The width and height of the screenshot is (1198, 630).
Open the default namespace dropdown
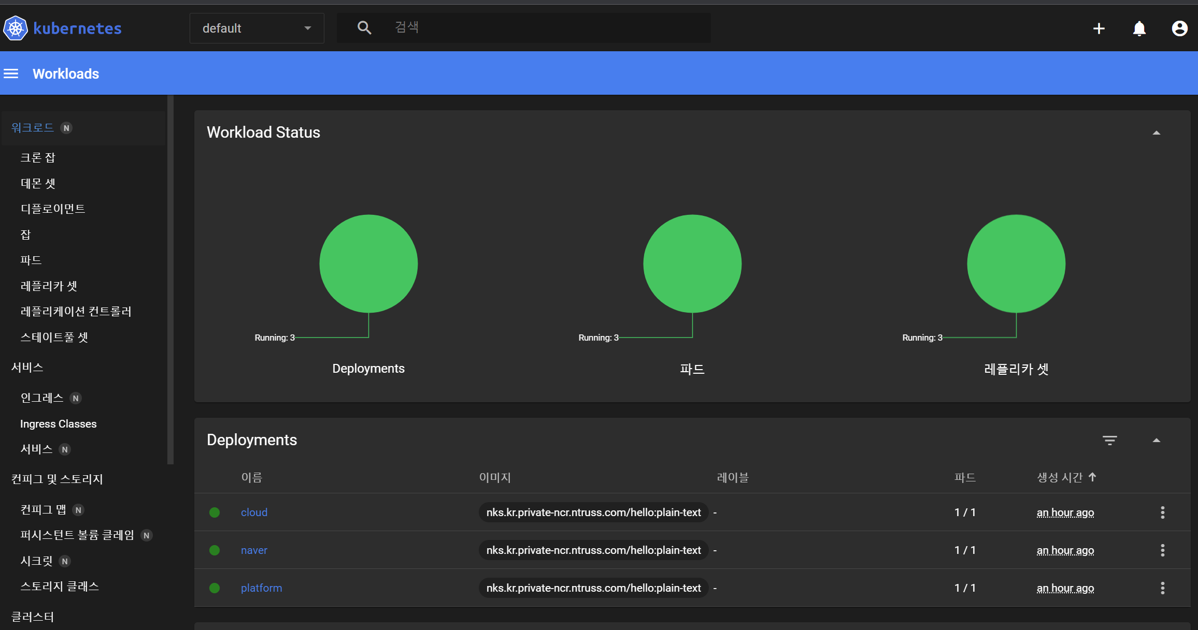pyautogui.click(x=256, y=28)
